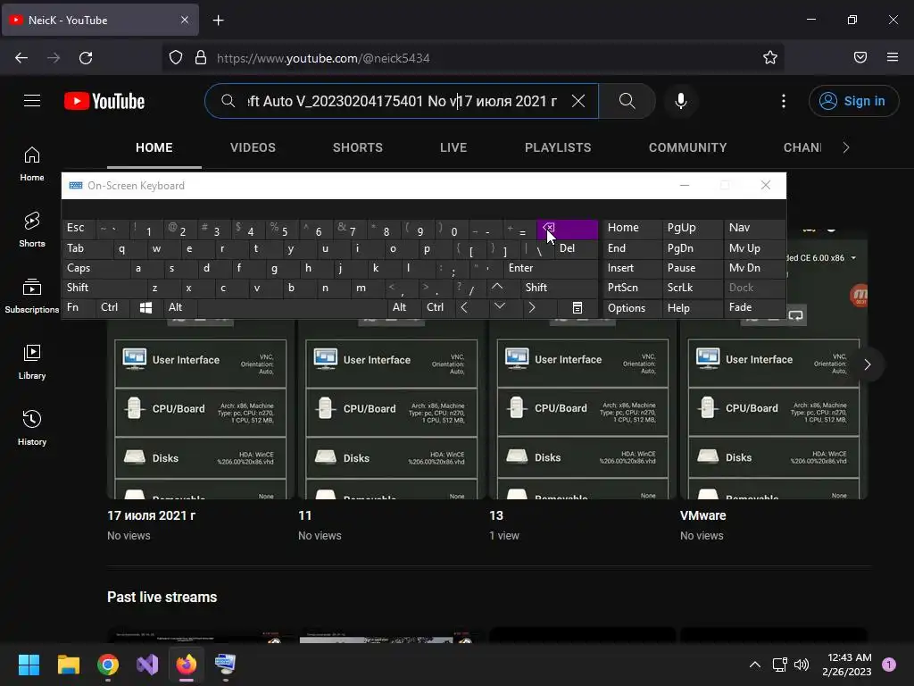Open History in the sidebar
Image resolution: width=914 pixels, height=686 pixels.
32,428
